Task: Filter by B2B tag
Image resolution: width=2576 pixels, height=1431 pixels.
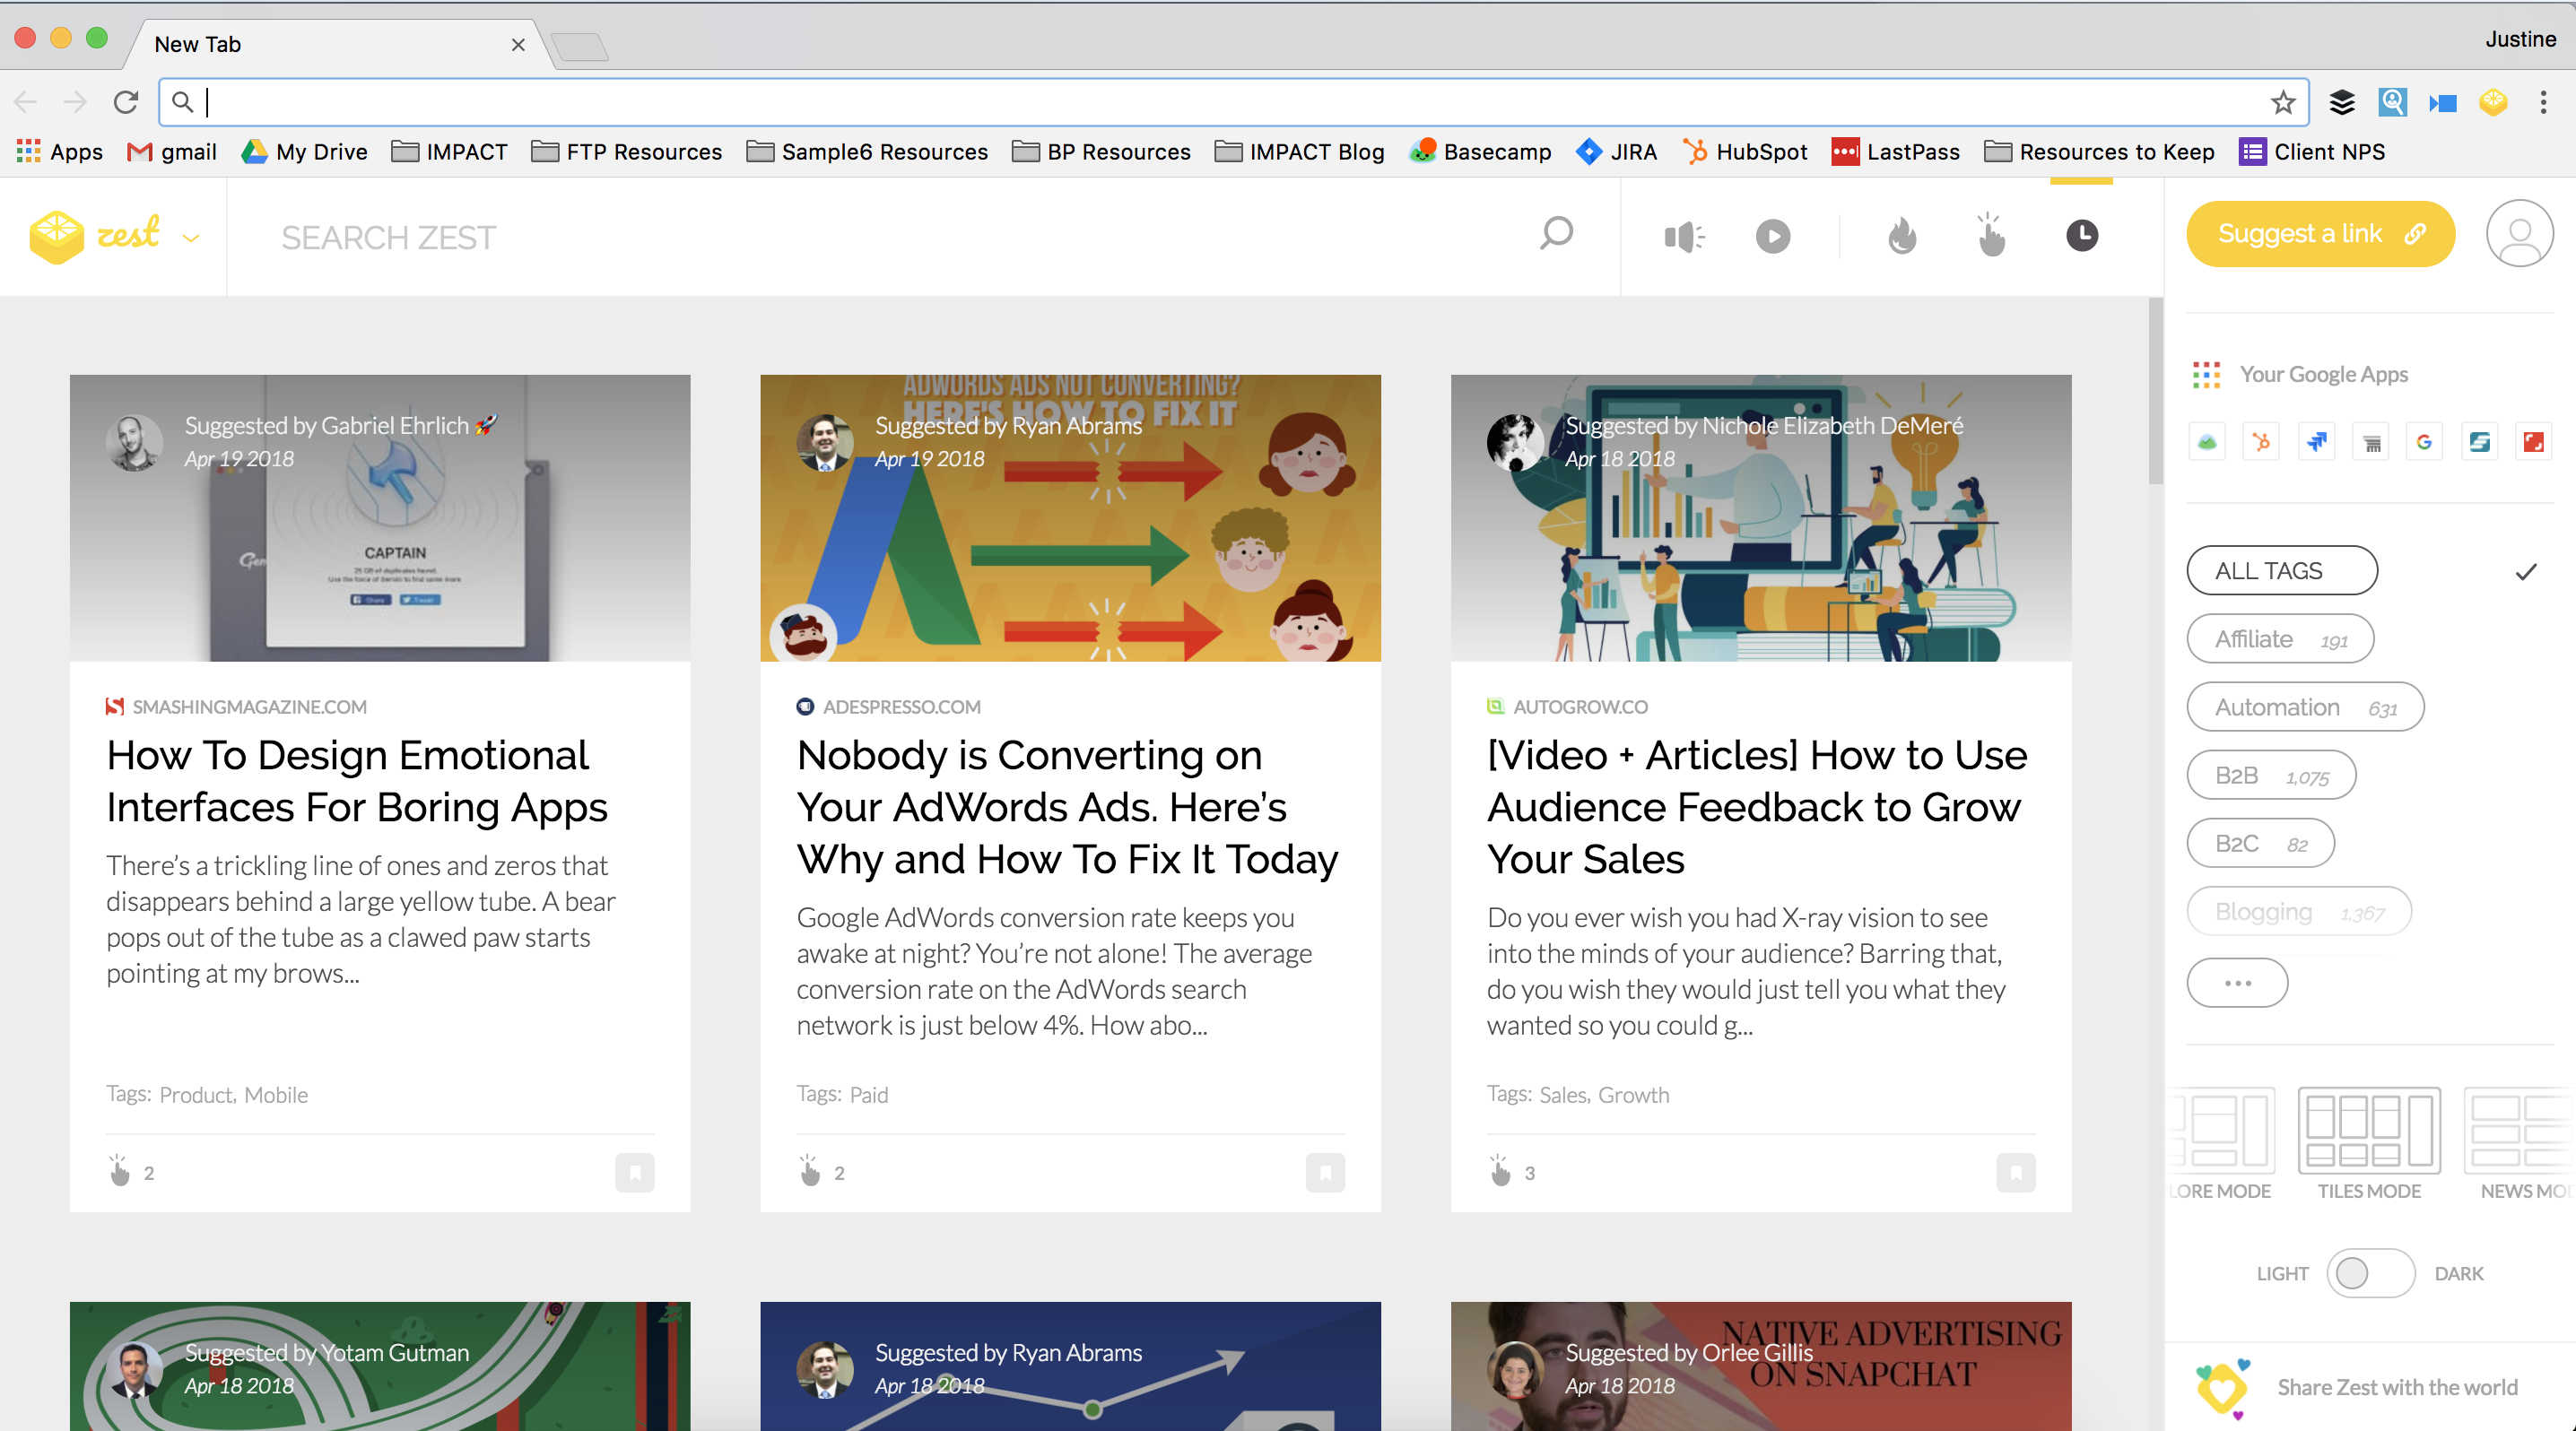Action: [2271, 775]
